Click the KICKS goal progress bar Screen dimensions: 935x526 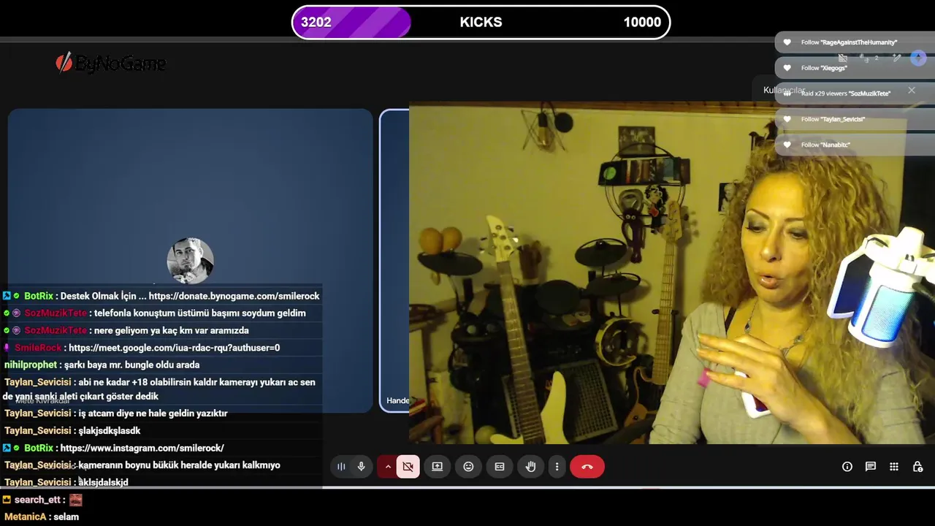coord(481,22)
